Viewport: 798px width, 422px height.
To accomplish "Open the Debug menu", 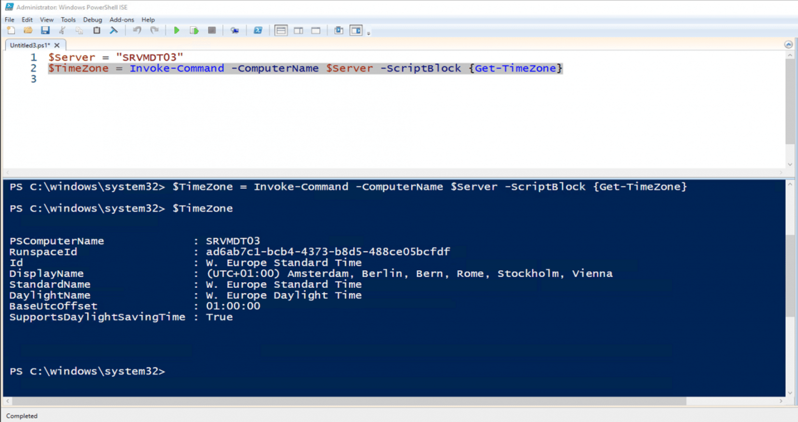I will point(92,20).
